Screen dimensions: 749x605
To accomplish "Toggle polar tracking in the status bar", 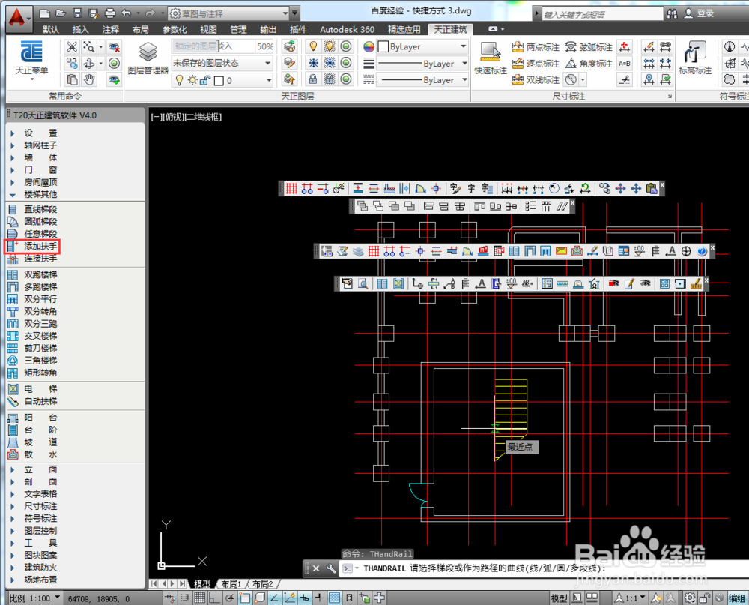I will (230, 598).
